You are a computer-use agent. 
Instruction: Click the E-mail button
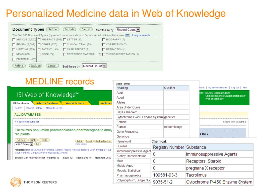89,141
